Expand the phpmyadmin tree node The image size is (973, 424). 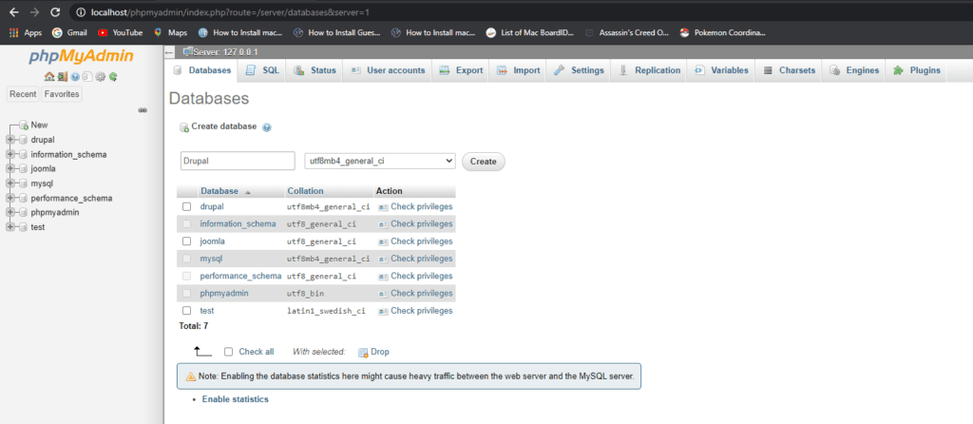[10, 212]
